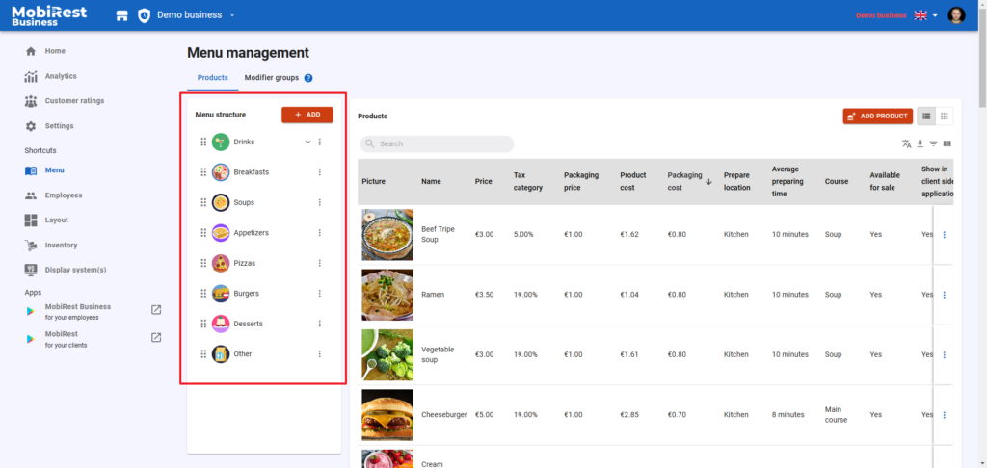This screenshot has width=987, height=468.
Task: Sort by the Name column header
Action: pyautogui.click(x=431, y=182)
